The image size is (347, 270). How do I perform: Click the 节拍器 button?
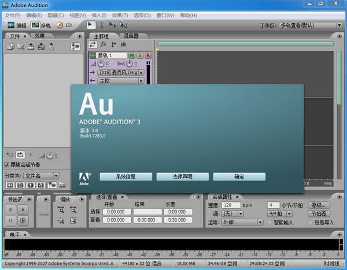coord(319,213)
